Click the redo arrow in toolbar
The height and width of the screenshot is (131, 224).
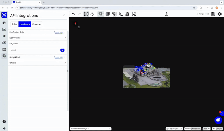click(x=80, y=14)
